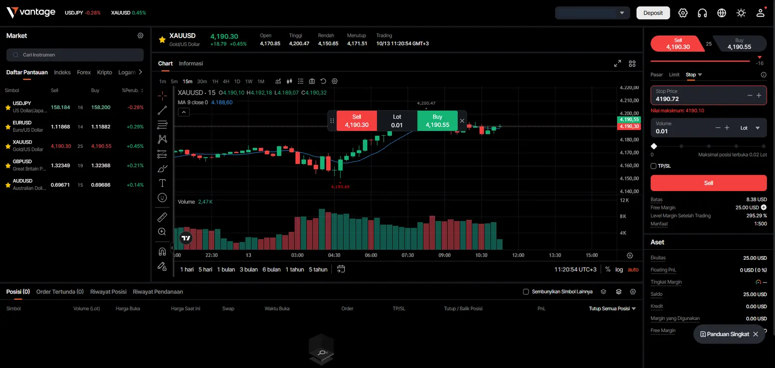Screen dimensions: 775x368
Task: Toggle magnet mode for drawings
Action: click(x=162, y=252)
